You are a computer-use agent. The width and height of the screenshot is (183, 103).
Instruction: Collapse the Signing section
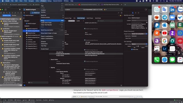[50, 68]
